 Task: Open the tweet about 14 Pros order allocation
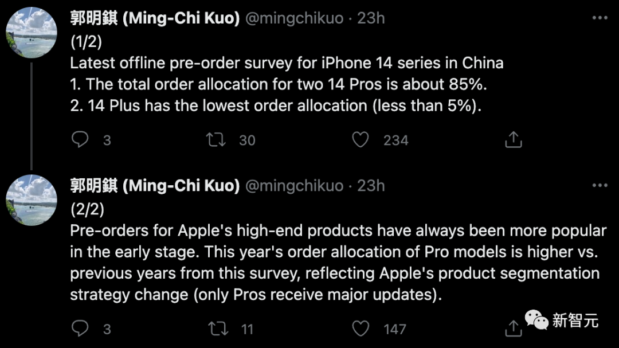coord(287,84)
